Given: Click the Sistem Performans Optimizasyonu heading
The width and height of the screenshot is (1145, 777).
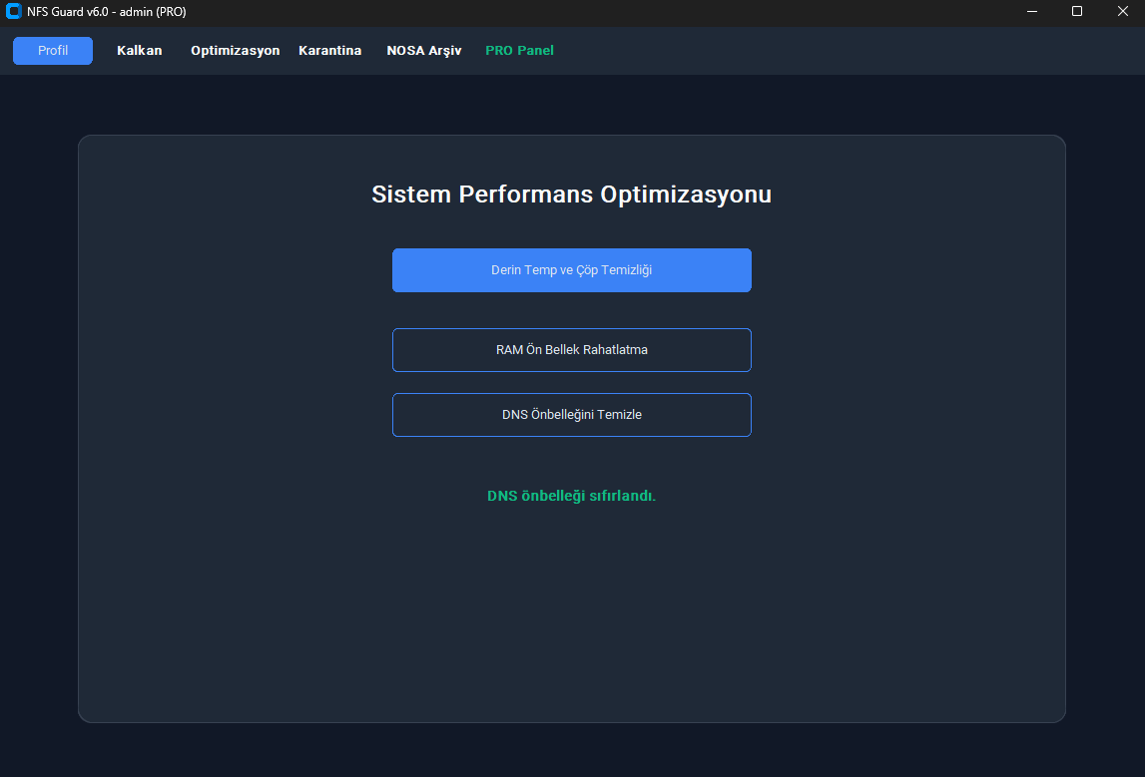Looking at the screenshot, I should [572, 194].
